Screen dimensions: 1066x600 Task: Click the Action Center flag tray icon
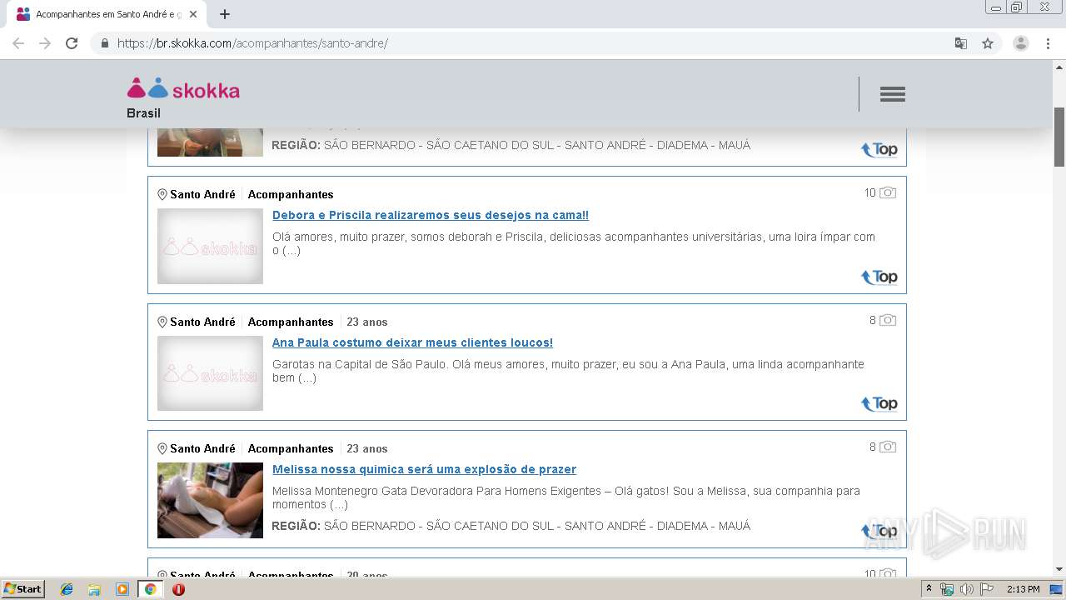987,589
